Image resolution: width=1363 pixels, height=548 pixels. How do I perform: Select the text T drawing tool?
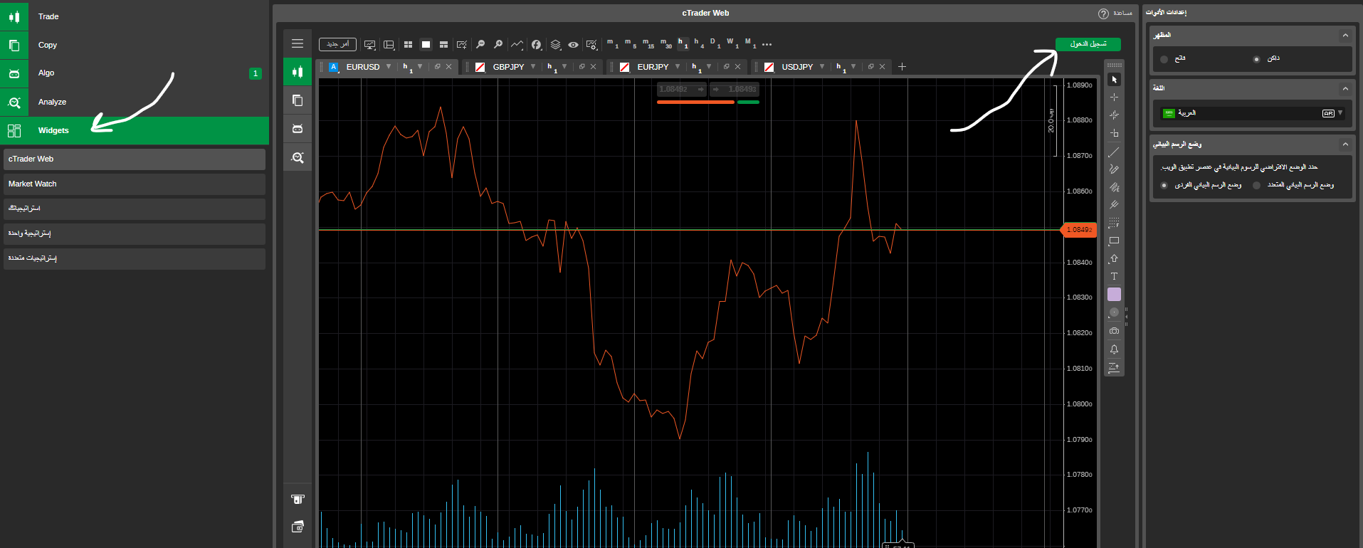(1114, 277)
